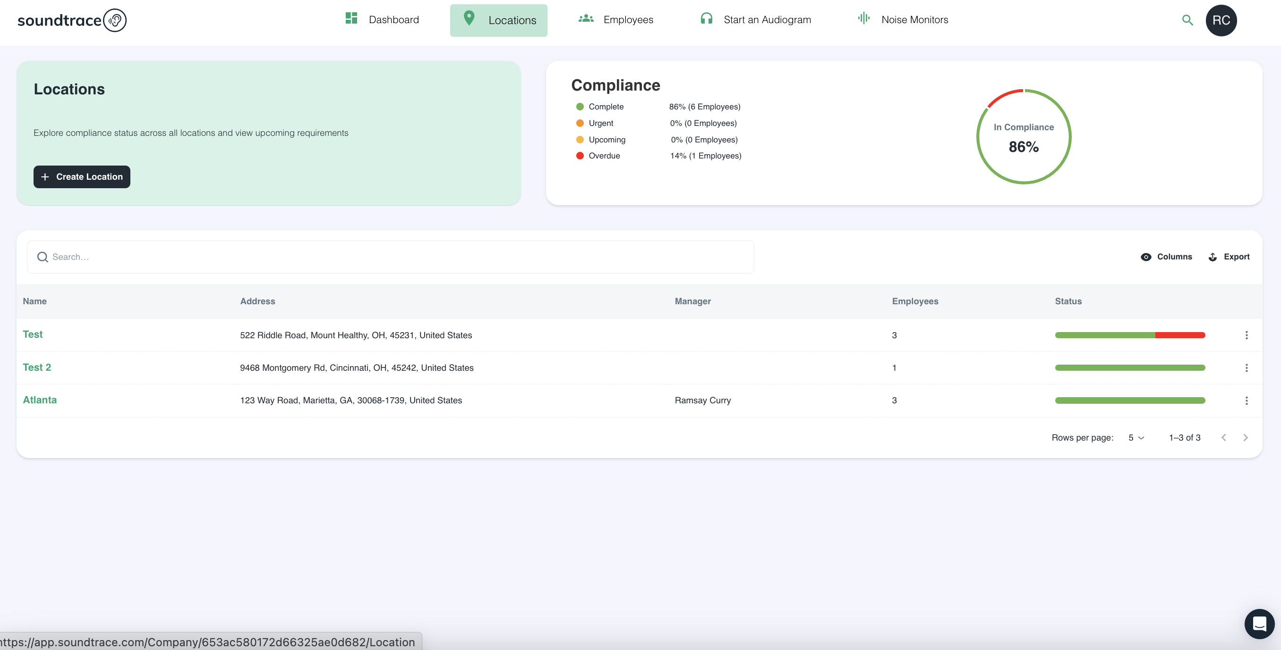The height and width of the screenshot is (650, 1281).
Task: Open three-dot menu for Test row
Action: click(x=1246, y=335)
